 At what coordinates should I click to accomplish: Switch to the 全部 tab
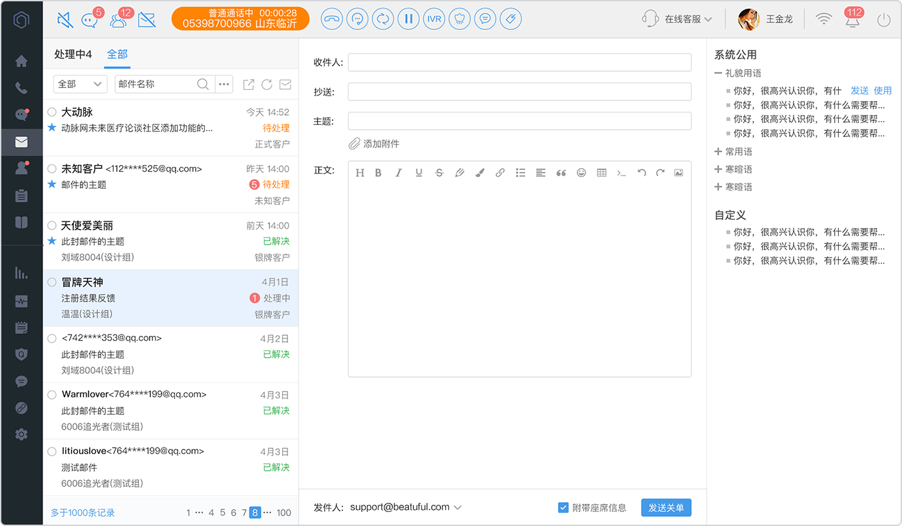point(117,55)
